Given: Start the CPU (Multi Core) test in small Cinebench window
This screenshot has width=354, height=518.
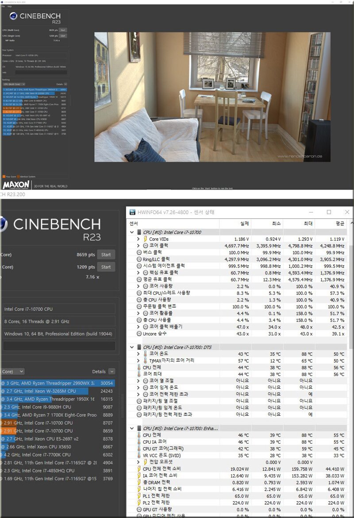Looking at the screenshot, I should pyautogui.click(x=63, y=30).
